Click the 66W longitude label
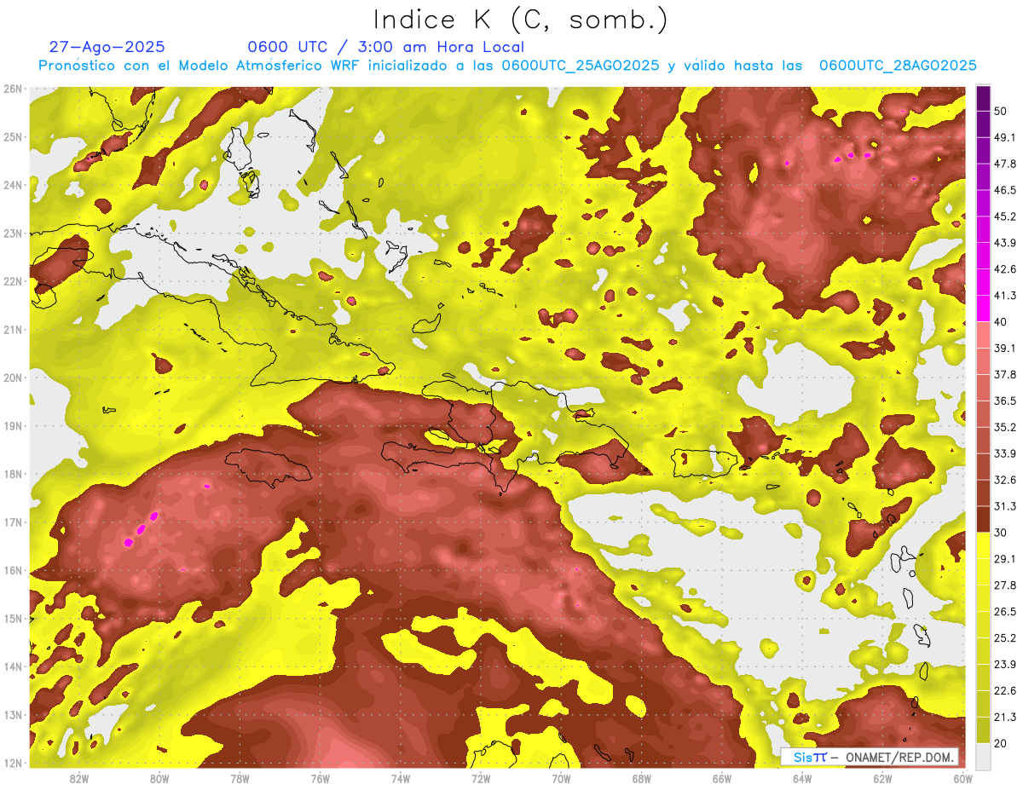Viewport: 1023px width, 790px height. (722, 778)
